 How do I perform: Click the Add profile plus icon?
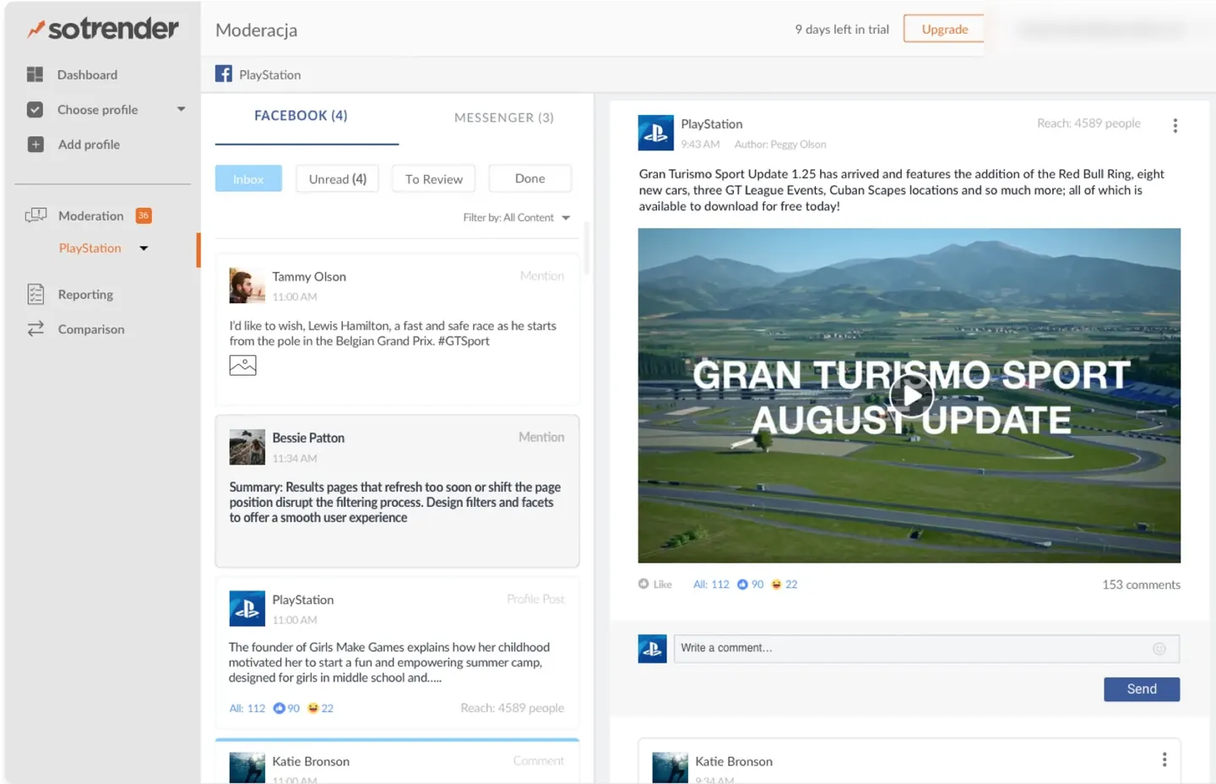(35, 144)
